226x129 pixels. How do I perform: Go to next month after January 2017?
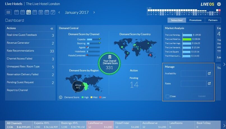point(94,12)
